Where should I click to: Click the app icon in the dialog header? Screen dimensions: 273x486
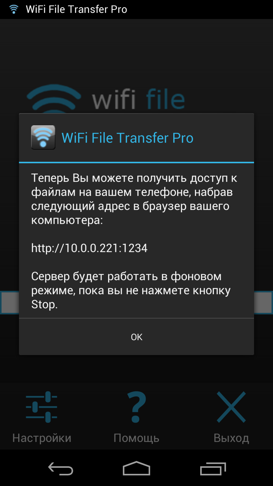click(43, 137)
